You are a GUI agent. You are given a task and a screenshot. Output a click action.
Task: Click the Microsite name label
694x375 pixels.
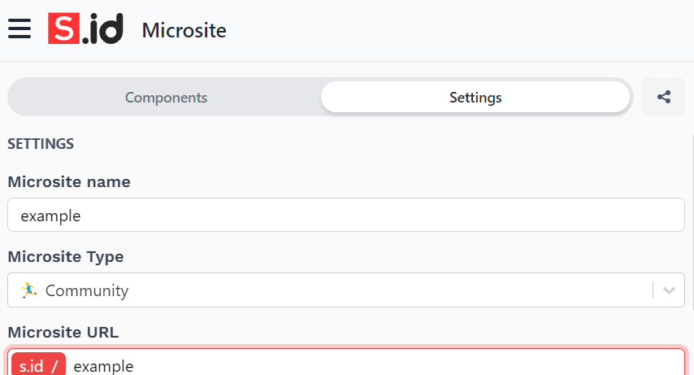69,181
